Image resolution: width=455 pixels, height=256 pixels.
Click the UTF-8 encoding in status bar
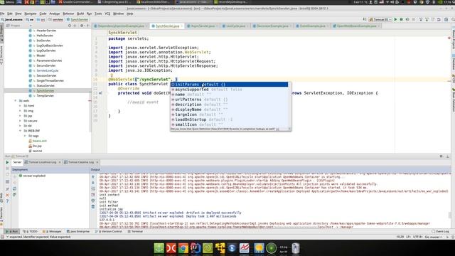(417, 237)
